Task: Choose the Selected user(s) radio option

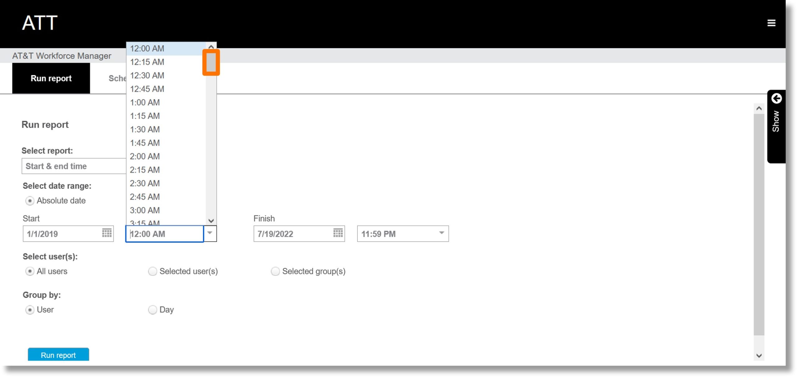Action: point(152,271)
